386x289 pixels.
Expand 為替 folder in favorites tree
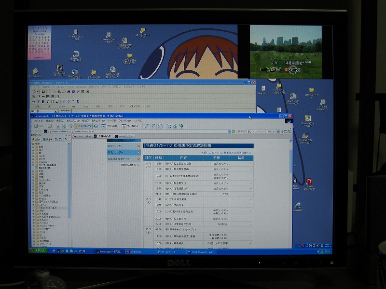pyautogui.click(x=33, y=211)
